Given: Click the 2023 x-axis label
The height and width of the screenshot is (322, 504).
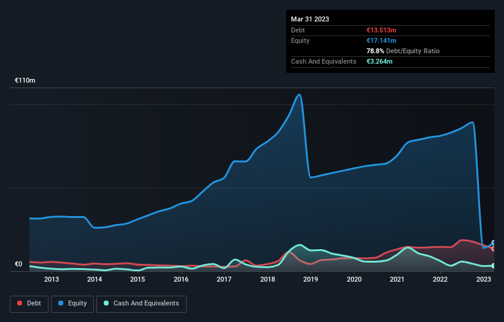Looking at the screenshot, I should click(x=483, y=279).
